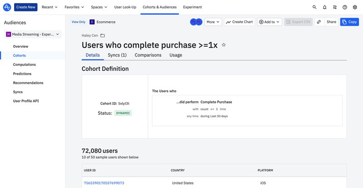The height and width of the screenshot is (188, 363).
Task: Click the Amplitude logo icon
Action: click(x=7, y=7)
